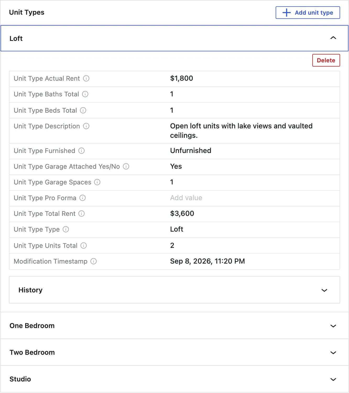Click info icon beside Unit Type Actual Rent

[x=86, y=79]
